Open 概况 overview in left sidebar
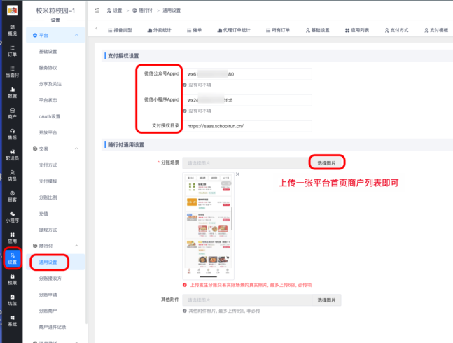The height and width of the screenshot is (343, 453). [12, 29]
